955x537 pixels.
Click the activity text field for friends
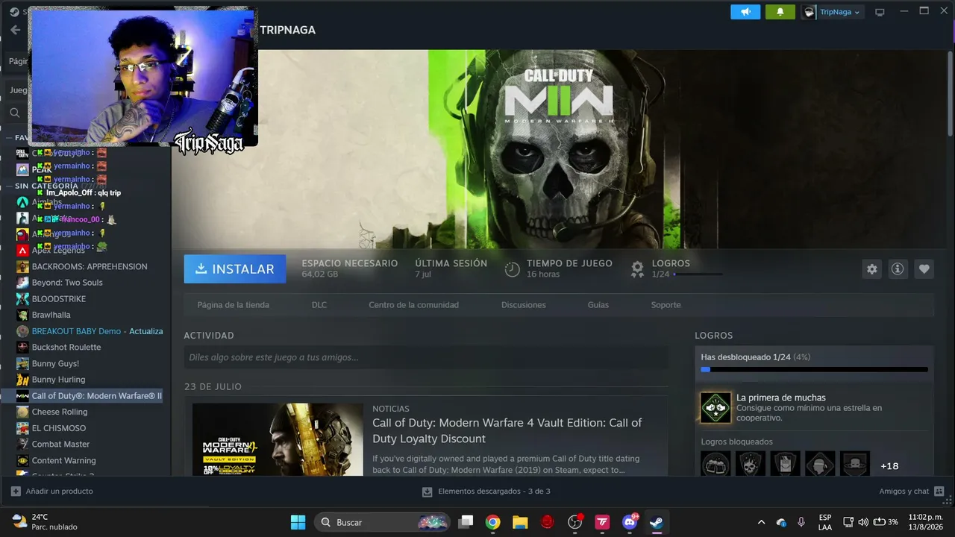(x=426, y=357)
